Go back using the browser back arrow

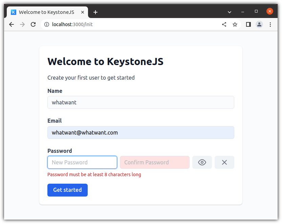coord(12,24)
